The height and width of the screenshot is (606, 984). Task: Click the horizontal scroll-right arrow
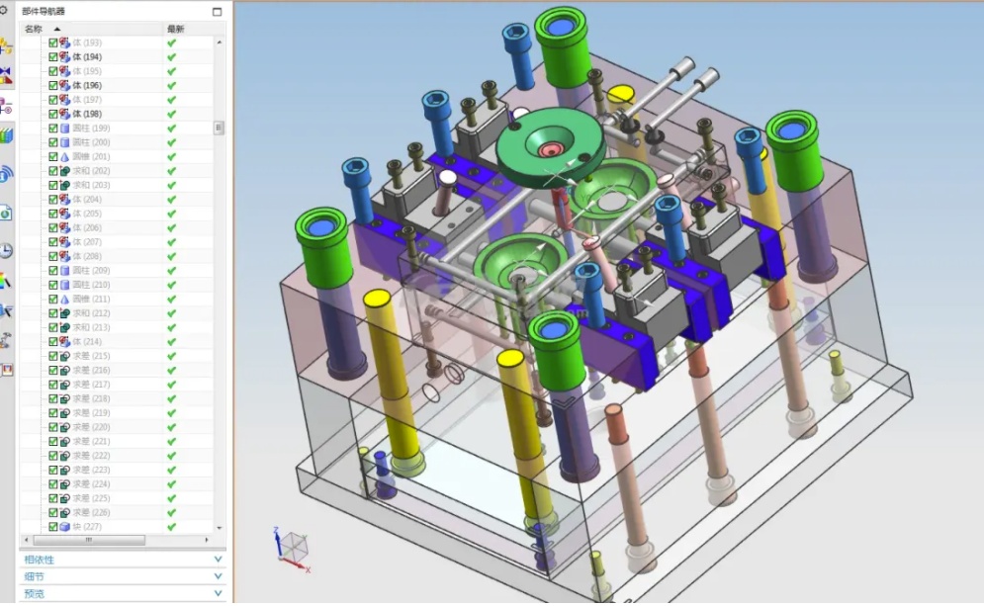[x=207, y=540]
